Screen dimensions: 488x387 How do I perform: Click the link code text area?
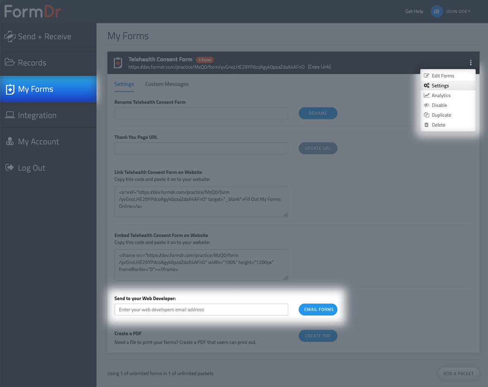tap(201, 202)
